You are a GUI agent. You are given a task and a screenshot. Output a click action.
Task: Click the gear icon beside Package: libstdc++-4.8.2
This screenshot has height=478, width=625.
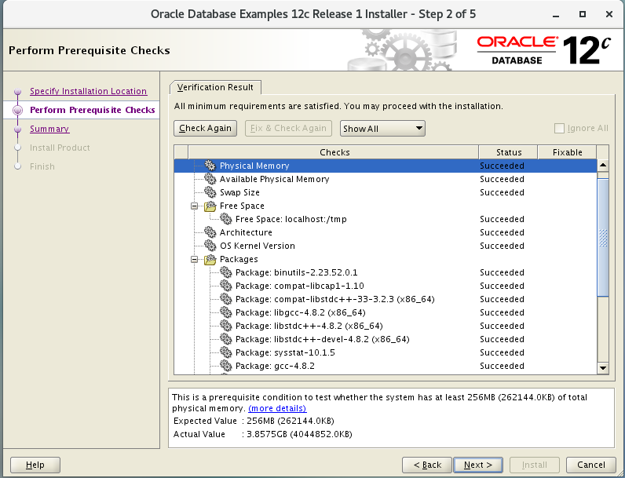tap(225, 326)
